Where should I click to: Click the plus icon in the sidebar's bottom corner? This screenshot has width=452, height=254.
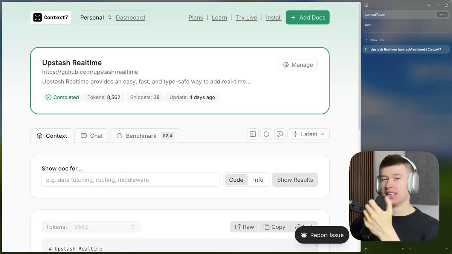(447, 249)
